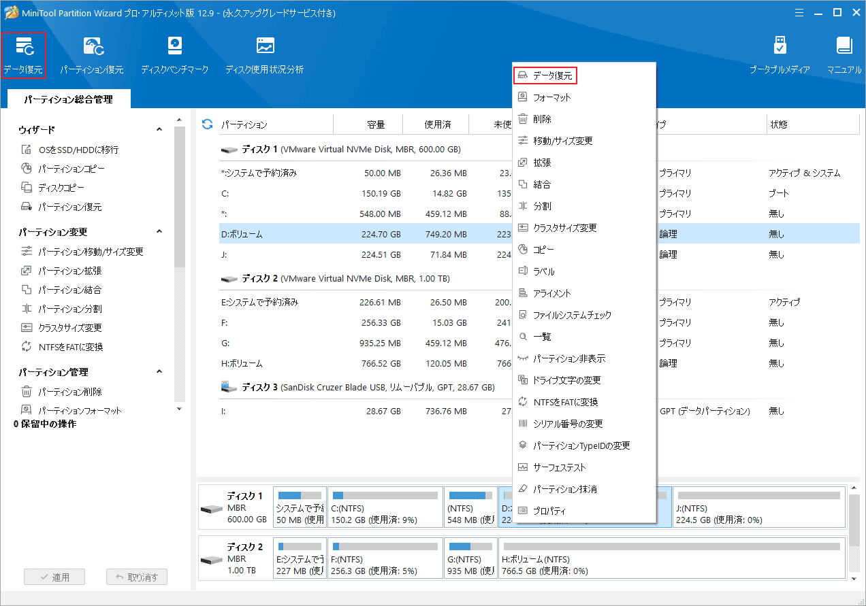Collapse the パーティション変更 section
Viewport: 866px width, 606px height.
(159, 231)
